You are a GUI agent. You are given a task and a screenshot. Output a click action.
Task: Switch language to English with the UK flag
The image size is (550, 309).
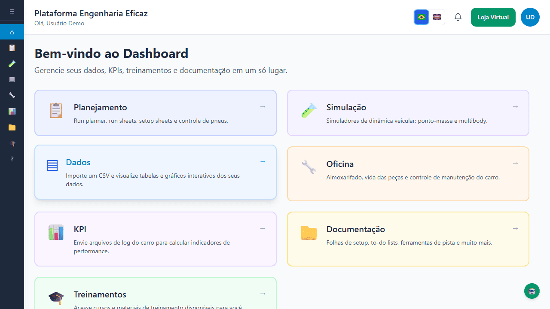point(437,17)
